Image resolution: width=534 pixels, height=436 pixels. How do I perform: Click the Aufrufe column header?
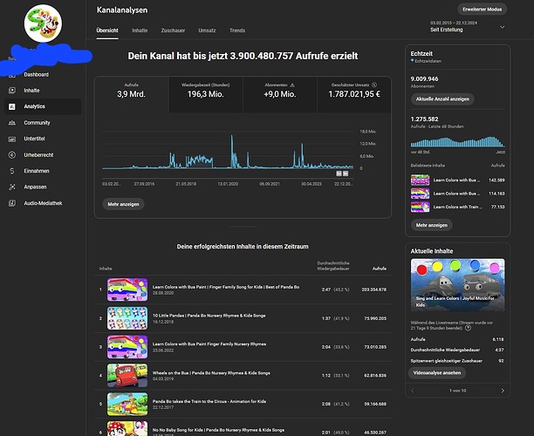pyautogui.click(x=379, y=269)
